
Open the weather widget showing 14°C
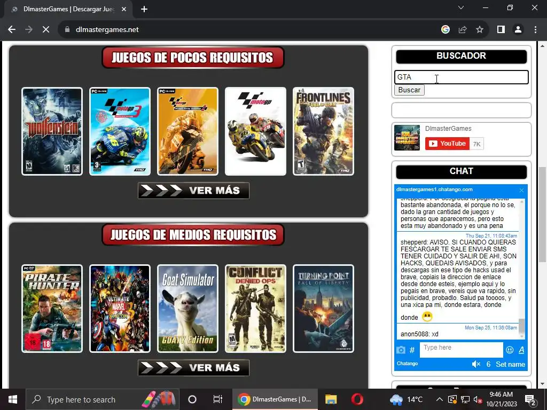click(406, 399)
